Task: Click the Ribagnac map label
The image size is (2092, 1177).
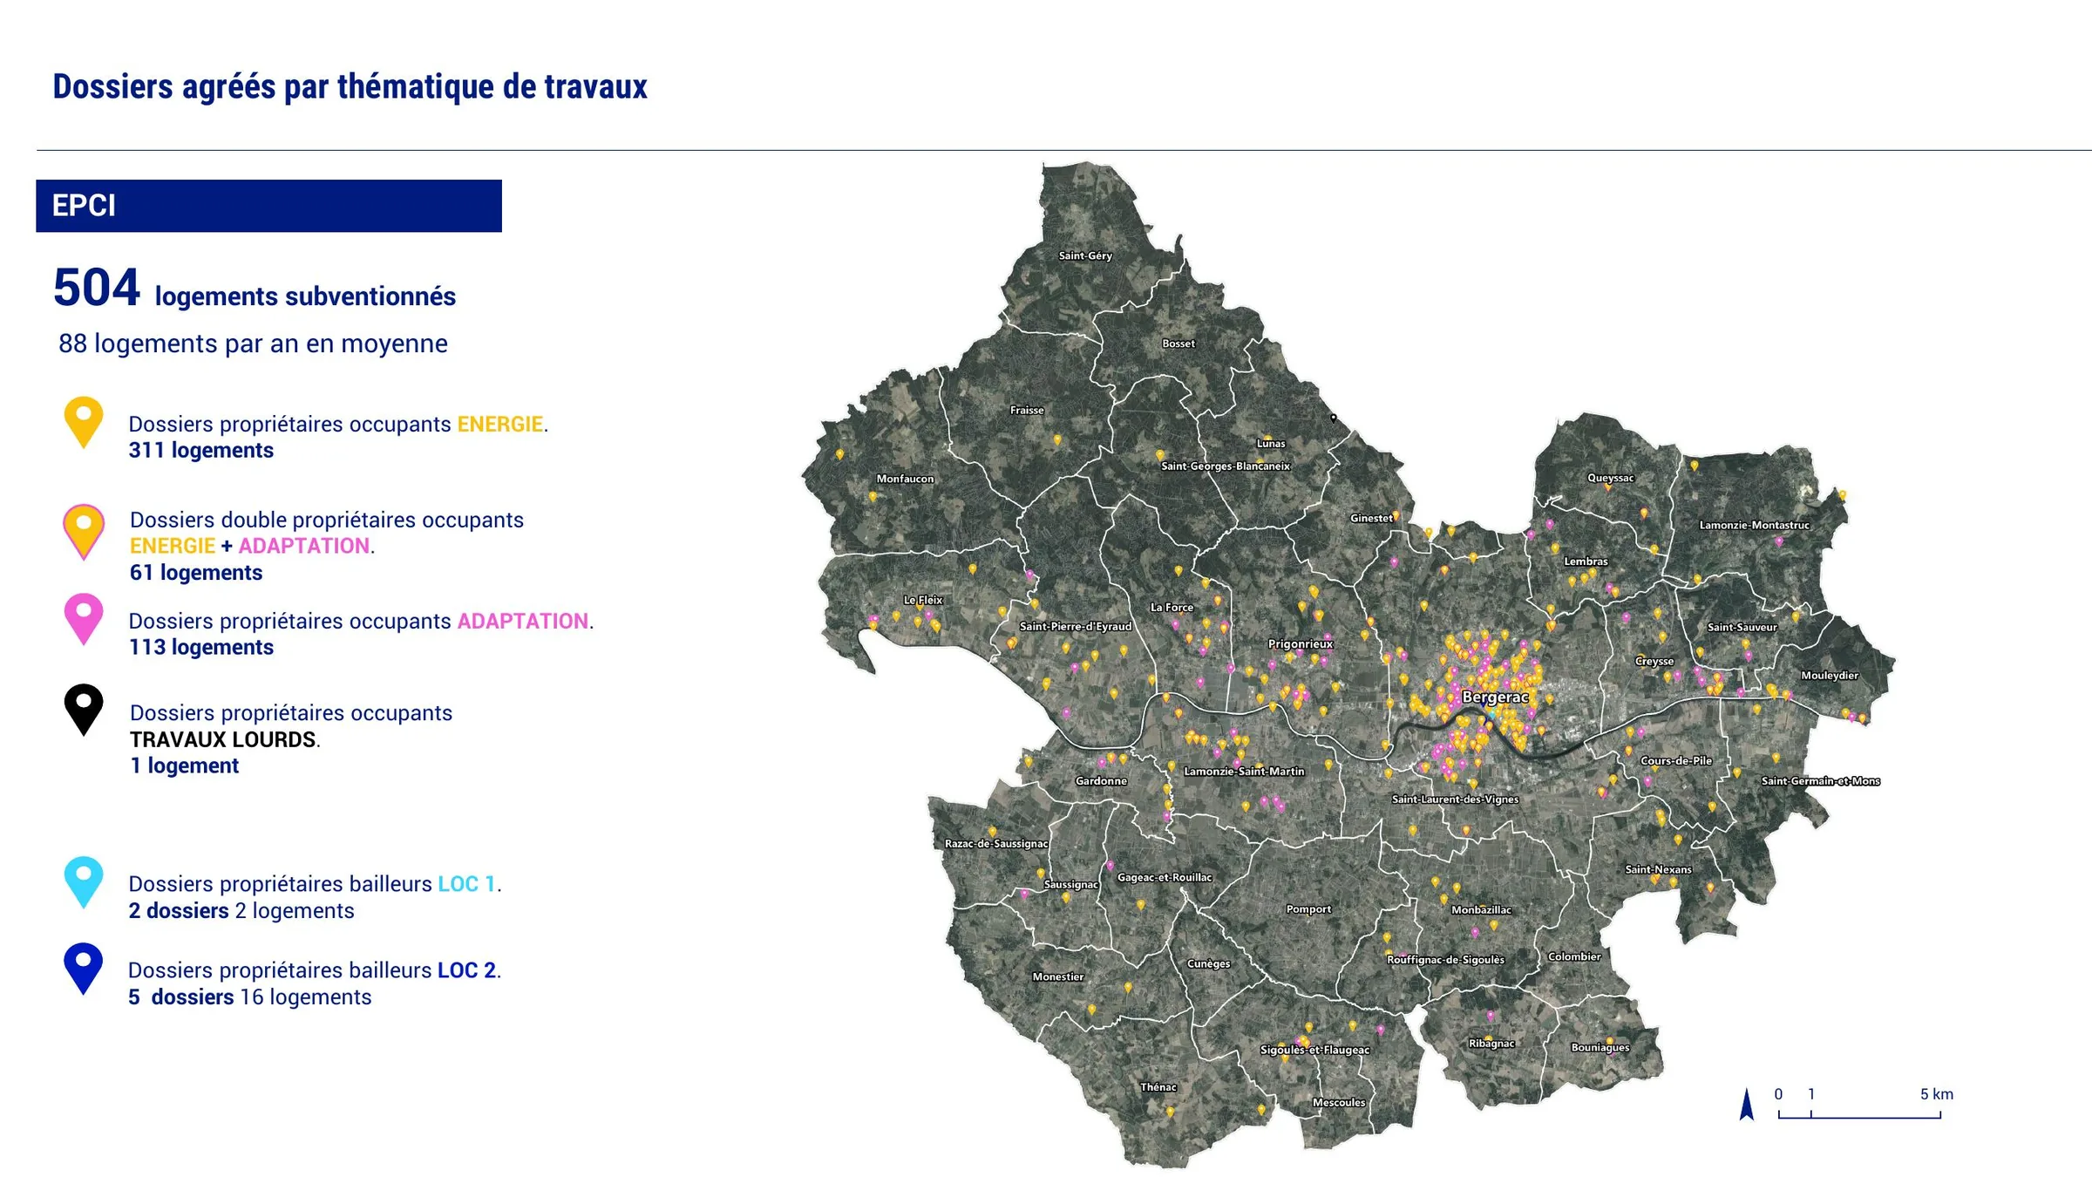Action: [1491, 1044]
